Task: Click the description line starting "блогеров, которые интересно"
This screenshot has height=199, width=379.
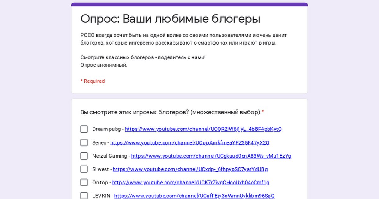Action: 178,43
